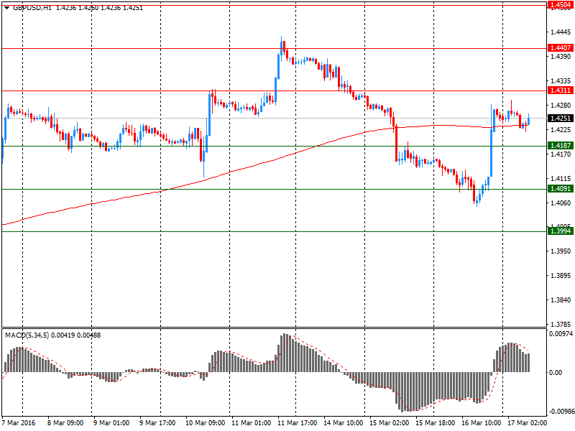The height and width of the screenshot is (431, 575).
Task: Click the 9 Mar 01:00 time label
Action: [x=111, y=422]
